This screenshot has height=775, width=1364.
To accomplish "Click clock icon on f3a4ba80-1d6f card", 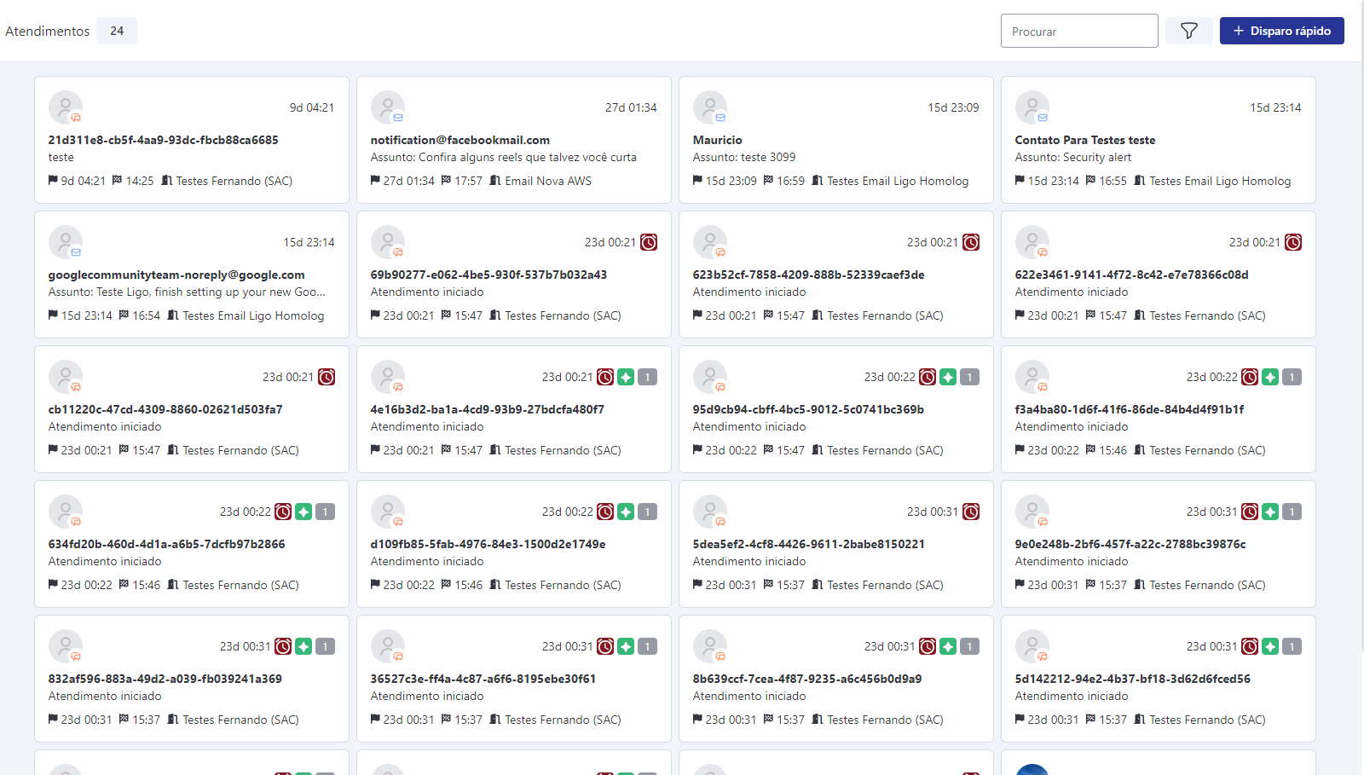I will point(1250,377).
